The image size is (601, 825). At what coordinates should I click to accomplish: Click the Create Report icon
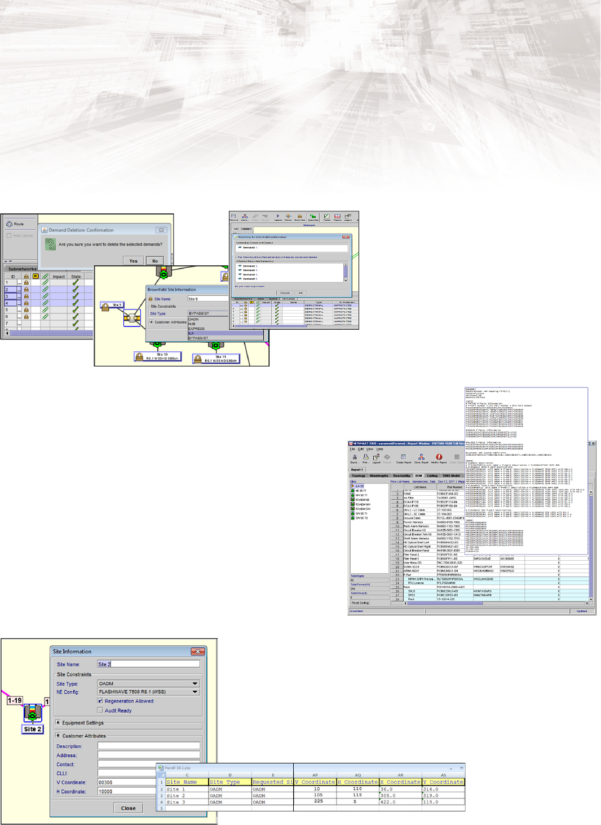tap(404, 458)
